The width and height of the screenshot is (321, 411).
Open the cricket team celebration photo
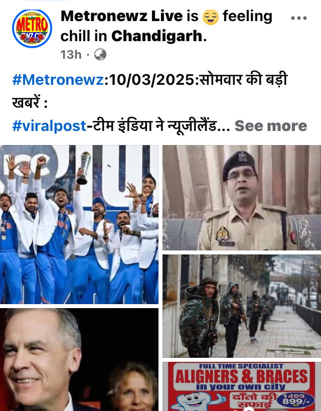click(79, 224)
